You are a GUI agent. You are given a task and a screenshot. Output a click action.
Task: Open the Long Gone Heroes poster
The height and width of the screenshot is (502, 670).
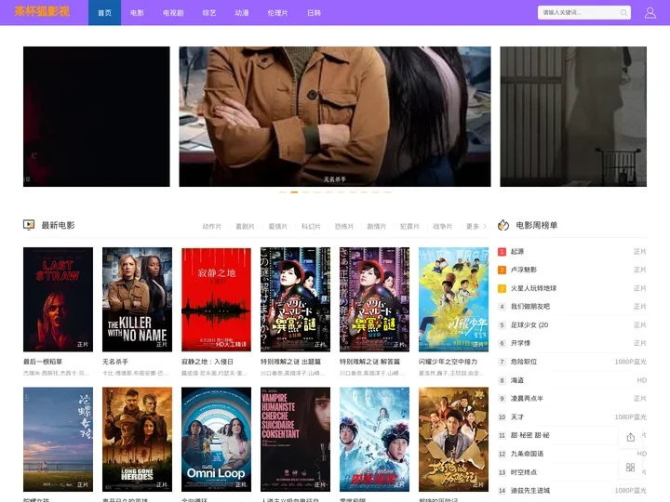click(x=137, y=439)
